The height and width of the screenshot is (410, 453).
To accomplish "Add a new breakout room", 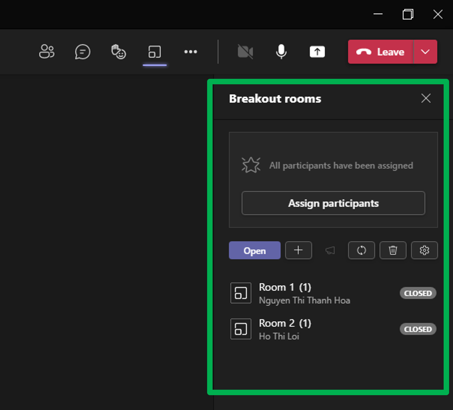I will coord(298,250).
